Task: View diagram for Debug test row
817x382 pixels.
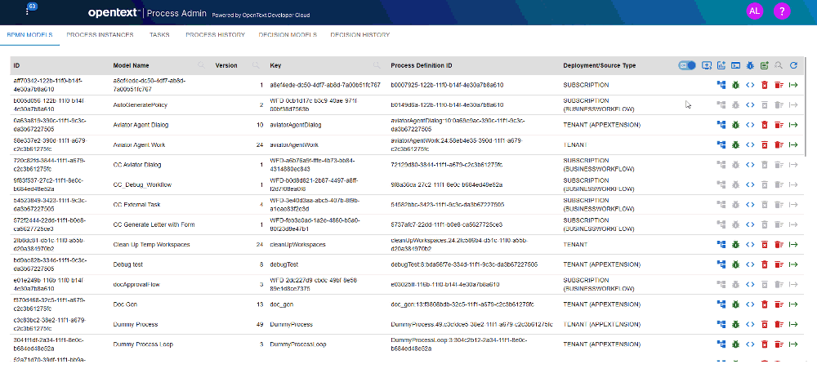Action: 721,264
